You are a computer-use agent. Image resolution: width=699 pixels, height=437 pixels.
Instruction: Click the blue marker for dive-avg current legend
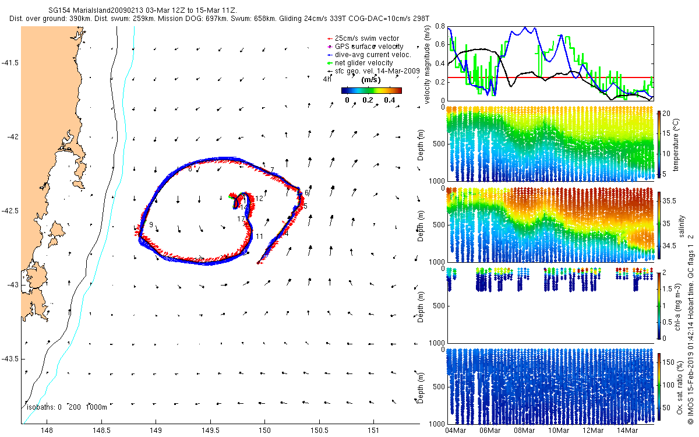click(x=330, y=54)
